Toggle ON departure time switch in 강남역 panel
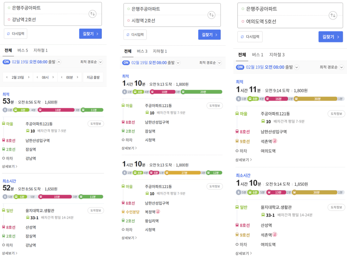This screenshot has width=347, height=260. click(7, 62)
